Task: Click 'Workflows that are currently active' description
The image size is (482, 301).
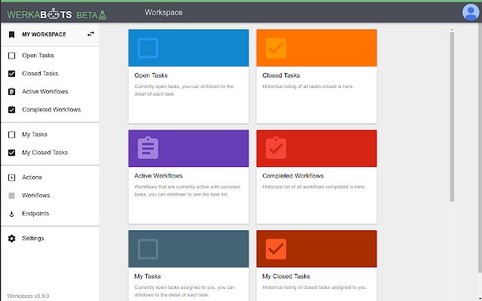Action: 188,190
